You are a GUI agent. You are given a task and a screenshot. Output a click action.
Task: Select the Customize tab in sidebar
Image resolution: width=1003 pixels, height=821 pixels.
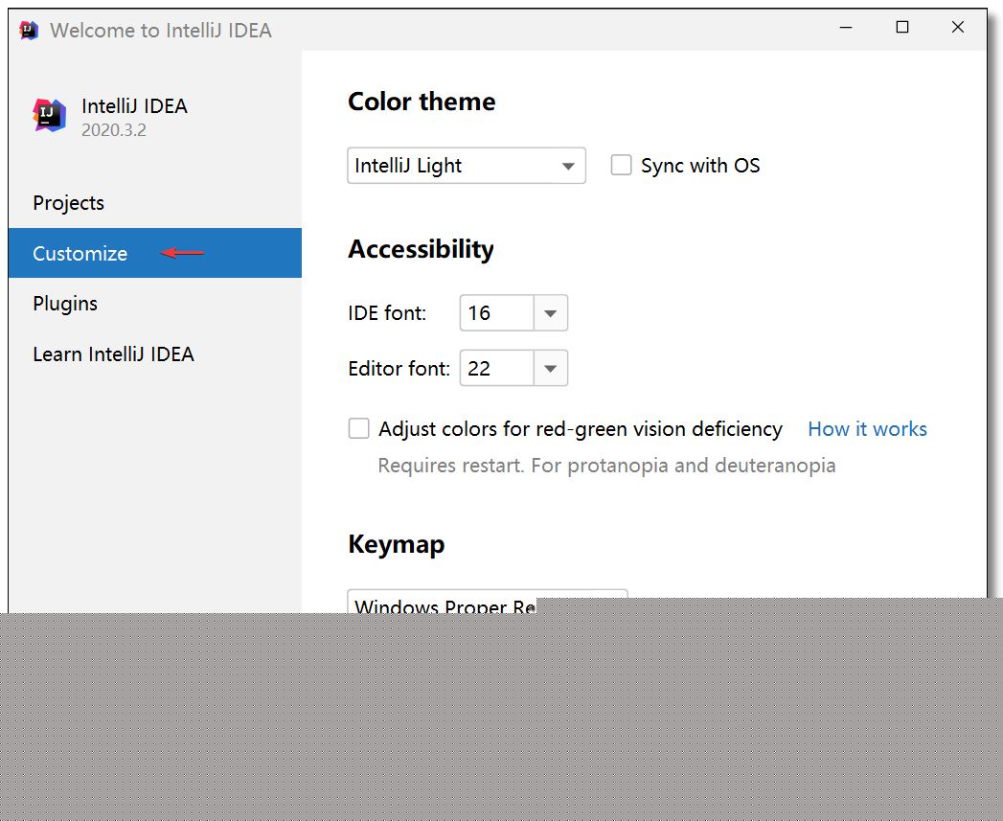[x=80, y=254]
